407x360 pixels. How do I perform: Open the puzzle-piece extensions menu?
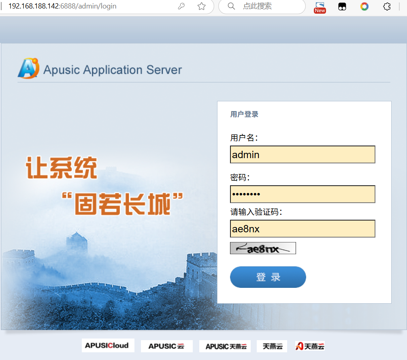(x=387, y=6)
